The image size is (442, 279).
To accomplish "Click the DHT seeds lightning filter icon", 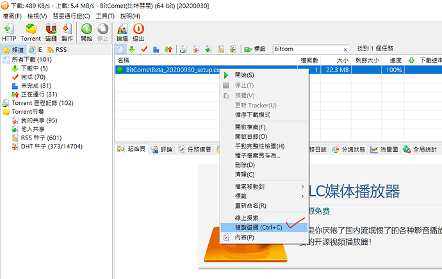I will pyautogui.click(x=233, y=49).
